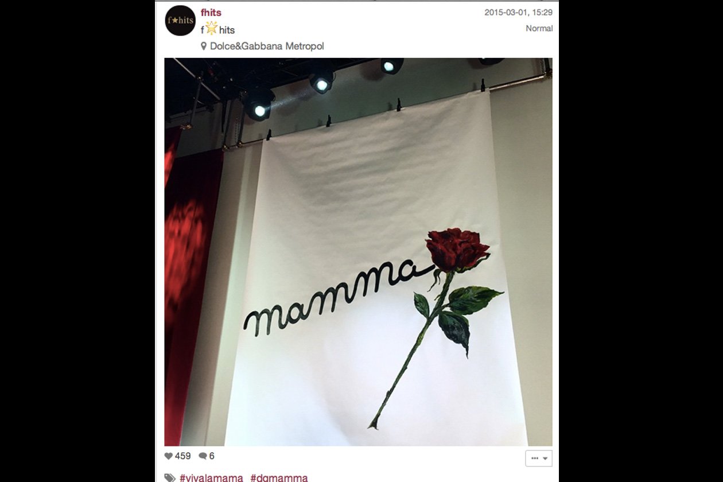Open the fhits round profile avatar

pos(180,21)
